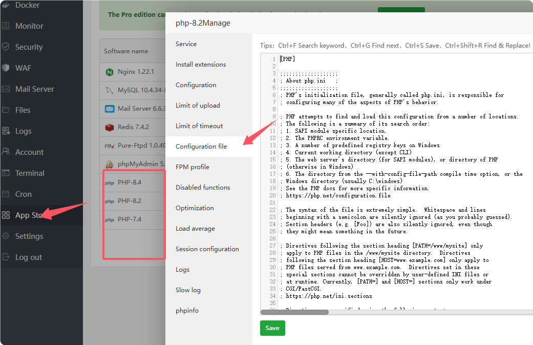This screenshot has width=533, height=345.
Task: Open the Limit of timeout tab
Action: coord(209,126)
